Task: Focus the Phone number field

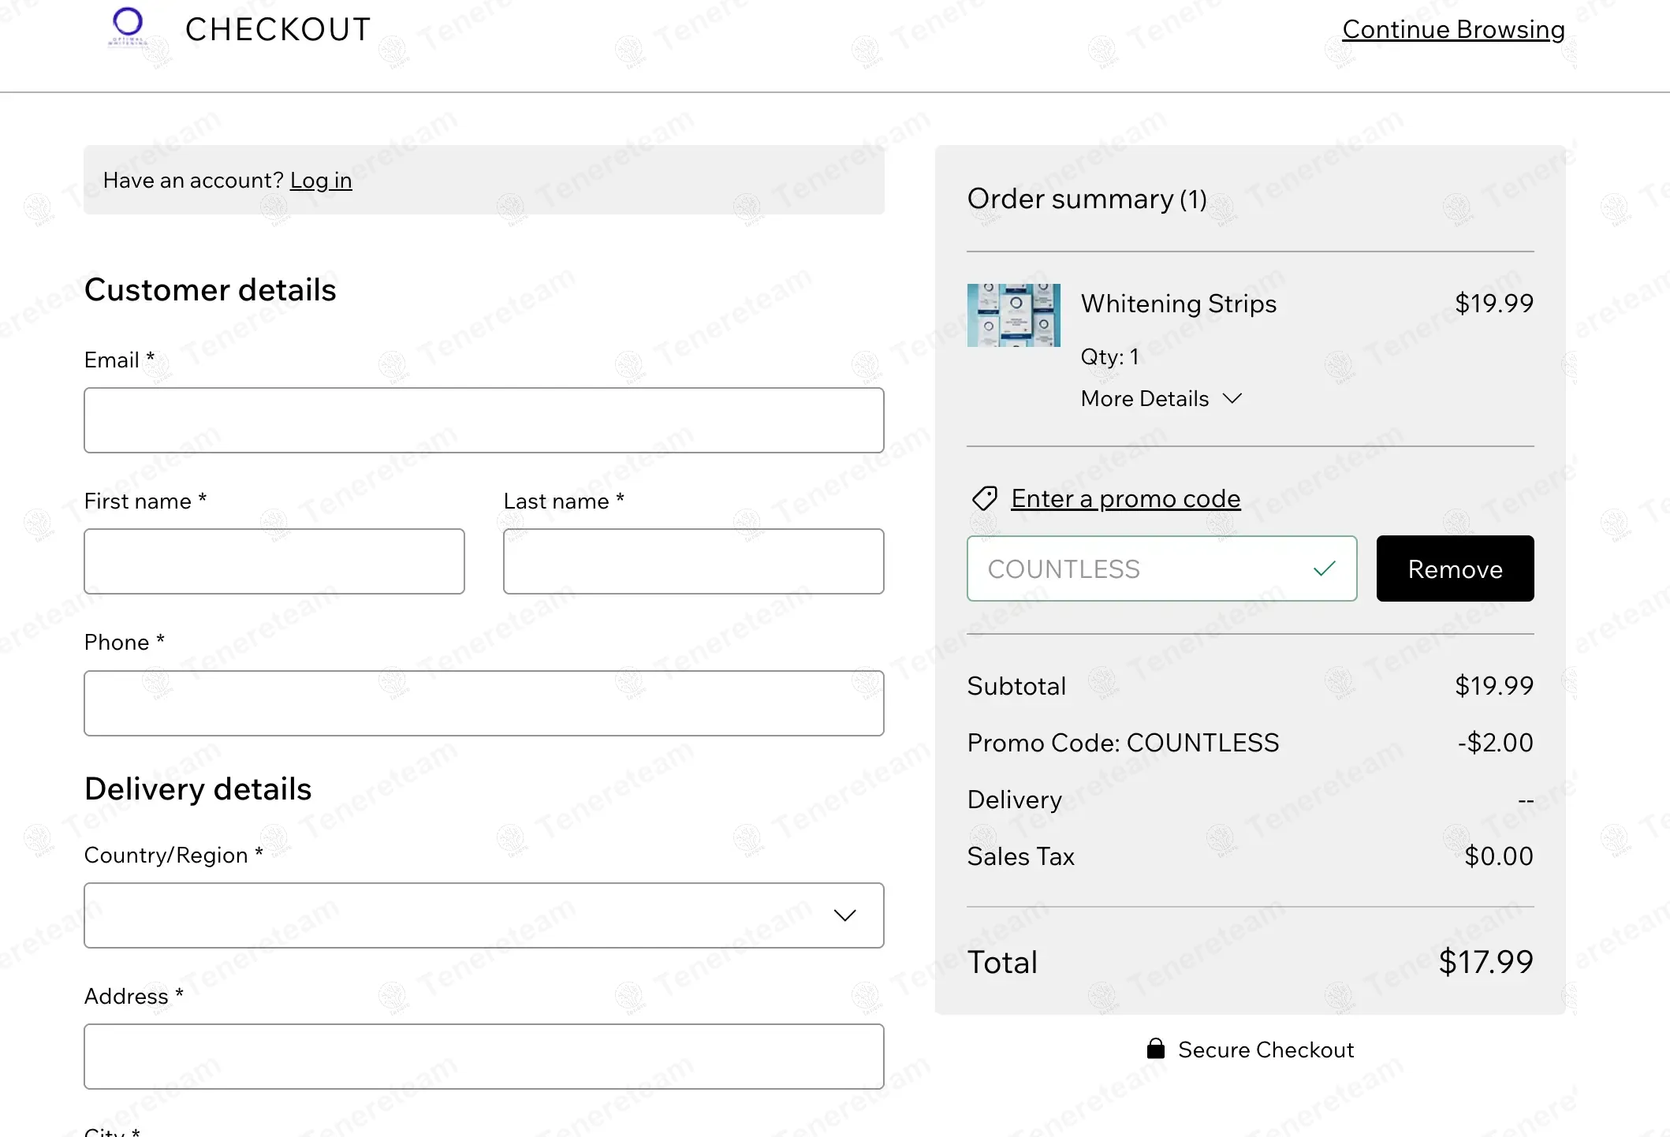Action: pyautogui.click(x=484, y=703)
